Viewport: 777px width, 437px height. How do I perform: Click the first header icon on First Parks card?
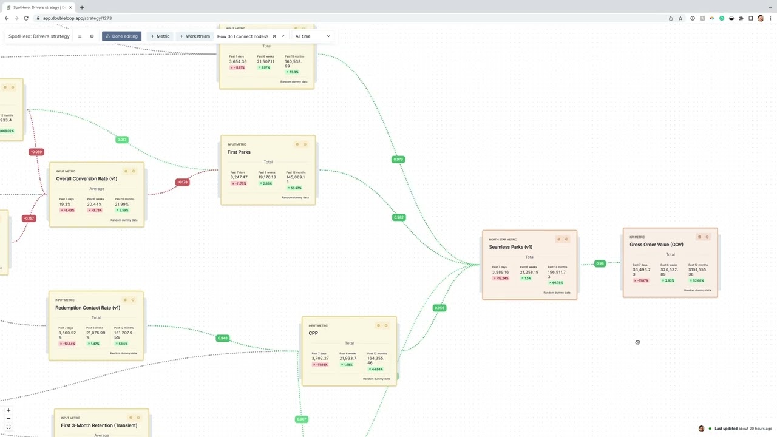click(297, 144)
